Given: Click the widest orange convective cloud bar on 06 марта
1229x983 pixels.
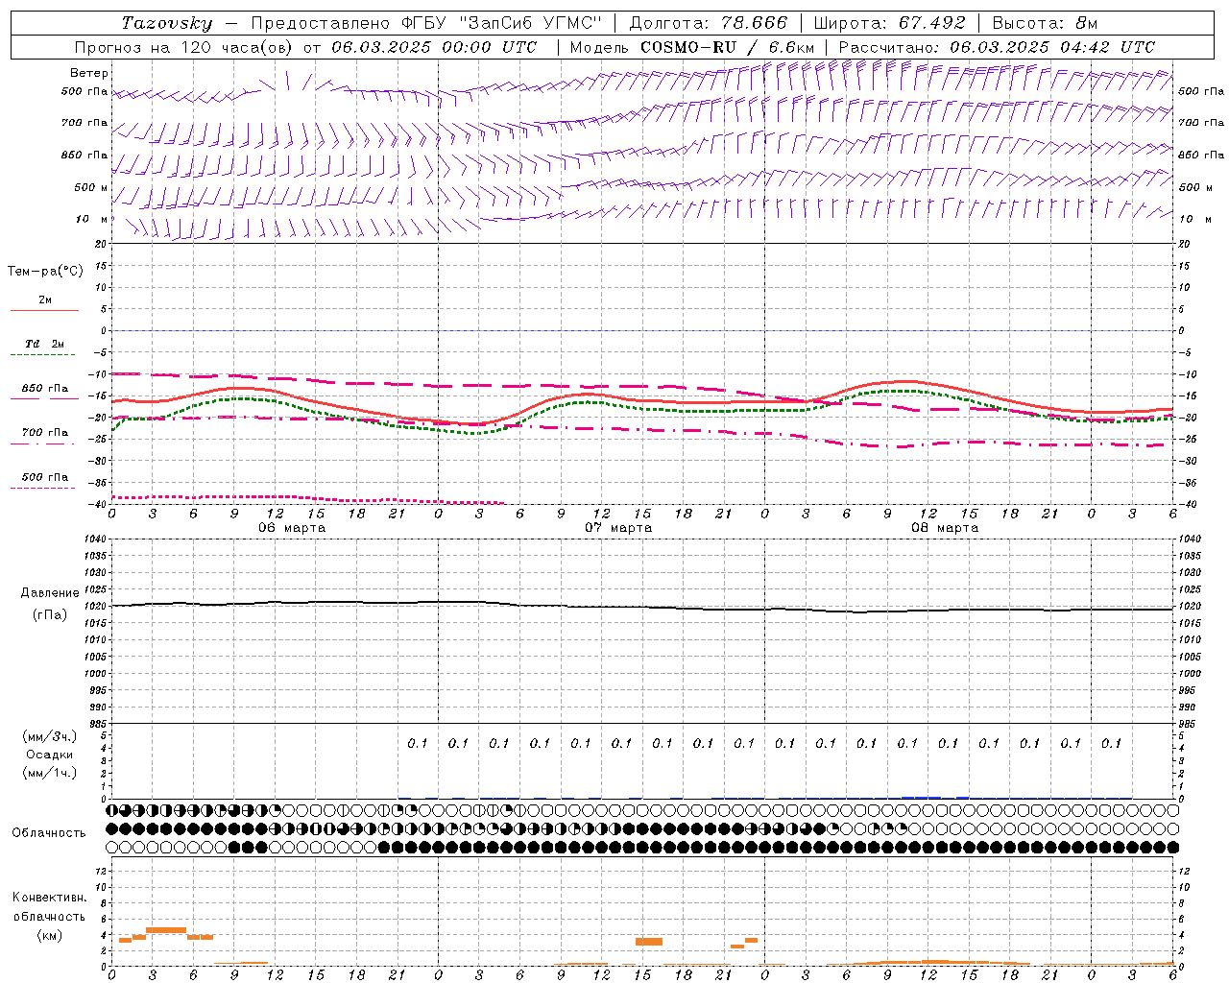Looking at the screenshot, I should [165, 929].
